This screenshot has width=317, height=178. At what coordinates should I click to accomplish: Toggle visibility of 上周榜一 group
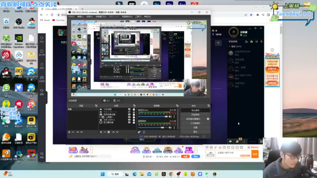(129, 117)
